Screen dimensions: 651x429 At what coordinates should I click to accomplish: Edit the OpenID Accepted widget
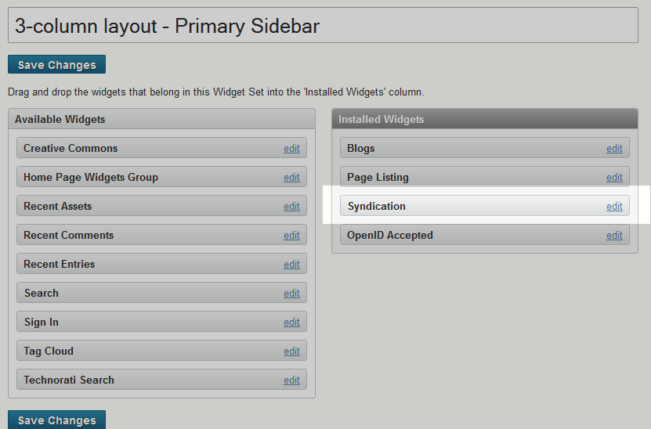[x=614, y=236]
